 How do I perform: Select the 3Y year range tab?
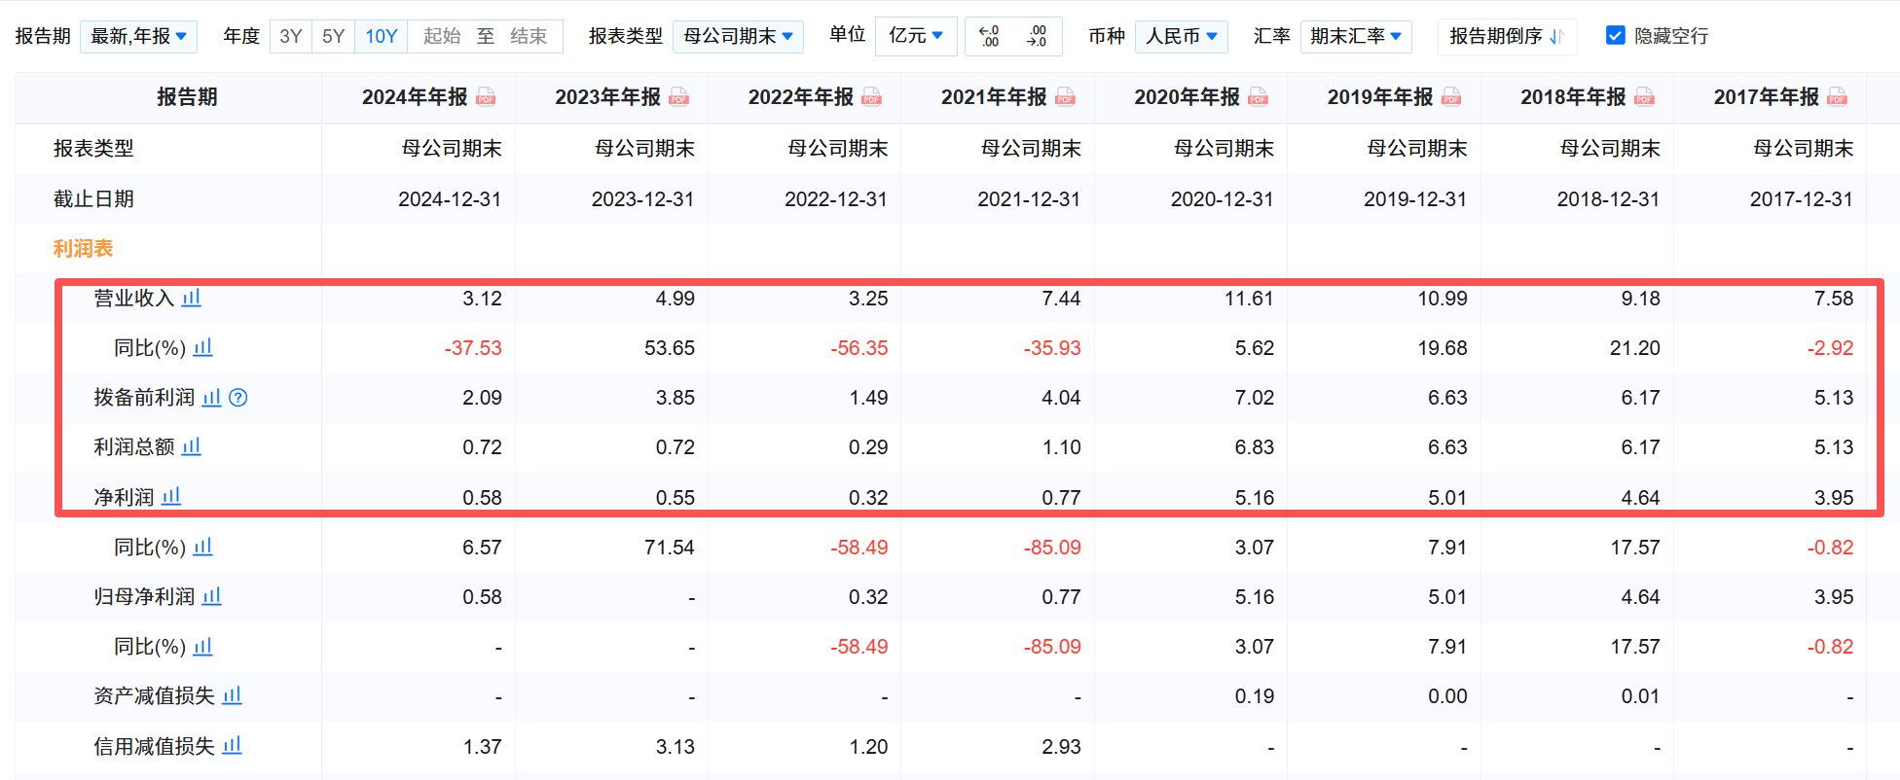[x=290, y=36]
